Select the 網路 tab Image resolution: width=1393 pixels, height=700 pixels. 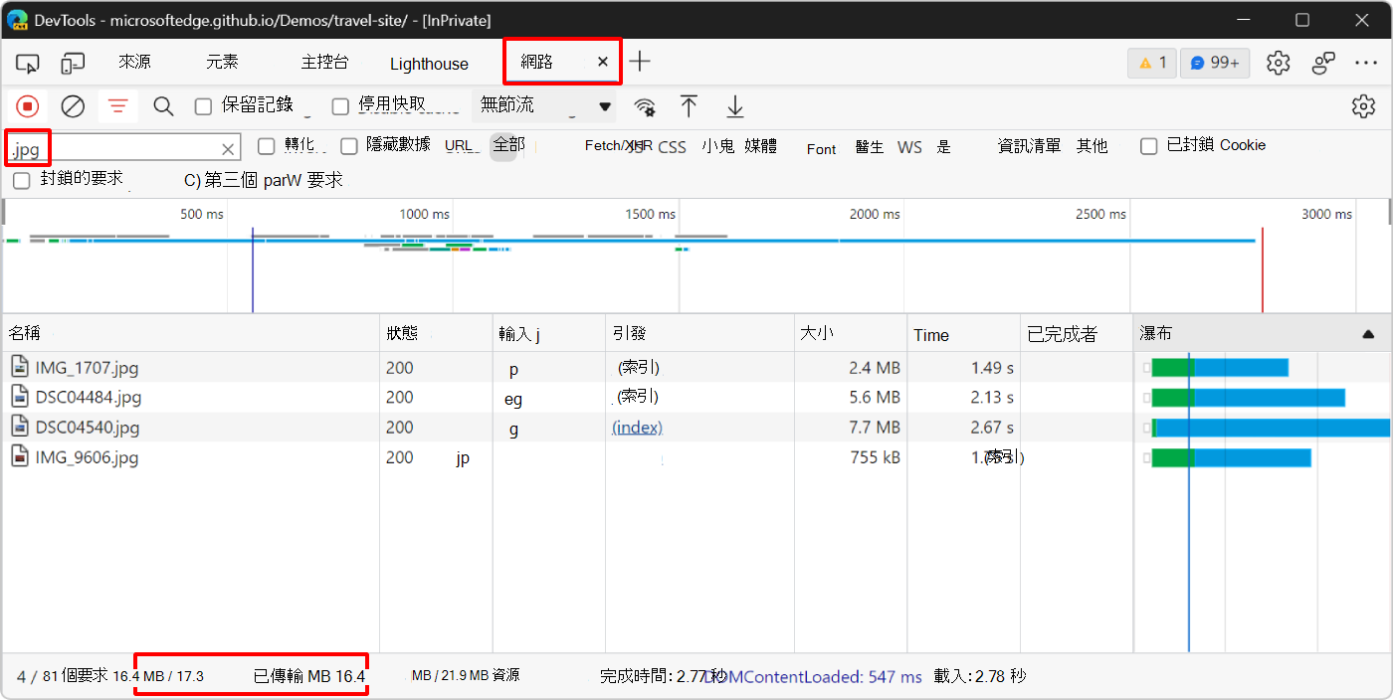[x=537, y=62]
